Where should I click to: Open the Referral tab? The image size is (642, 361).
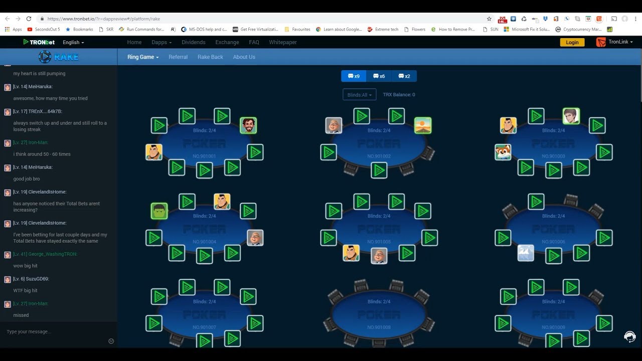pyautogui.click(x=178, y=57)
